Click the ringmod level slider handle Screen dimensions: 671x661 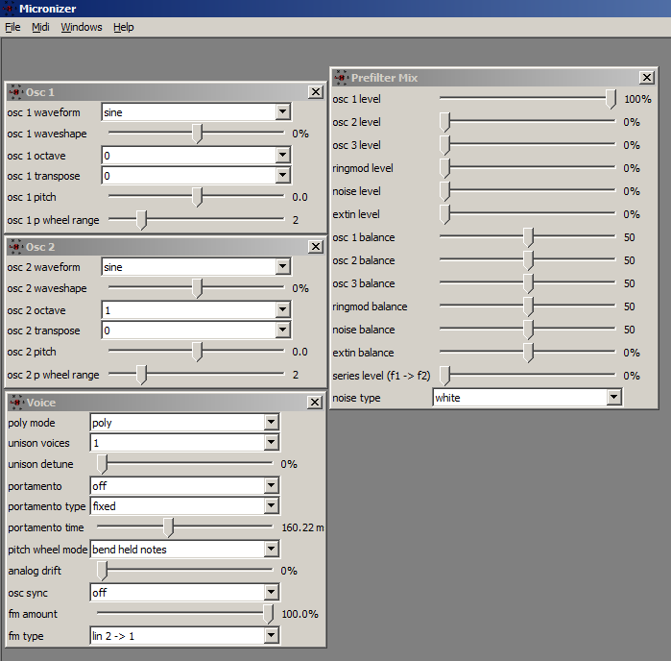445,168
